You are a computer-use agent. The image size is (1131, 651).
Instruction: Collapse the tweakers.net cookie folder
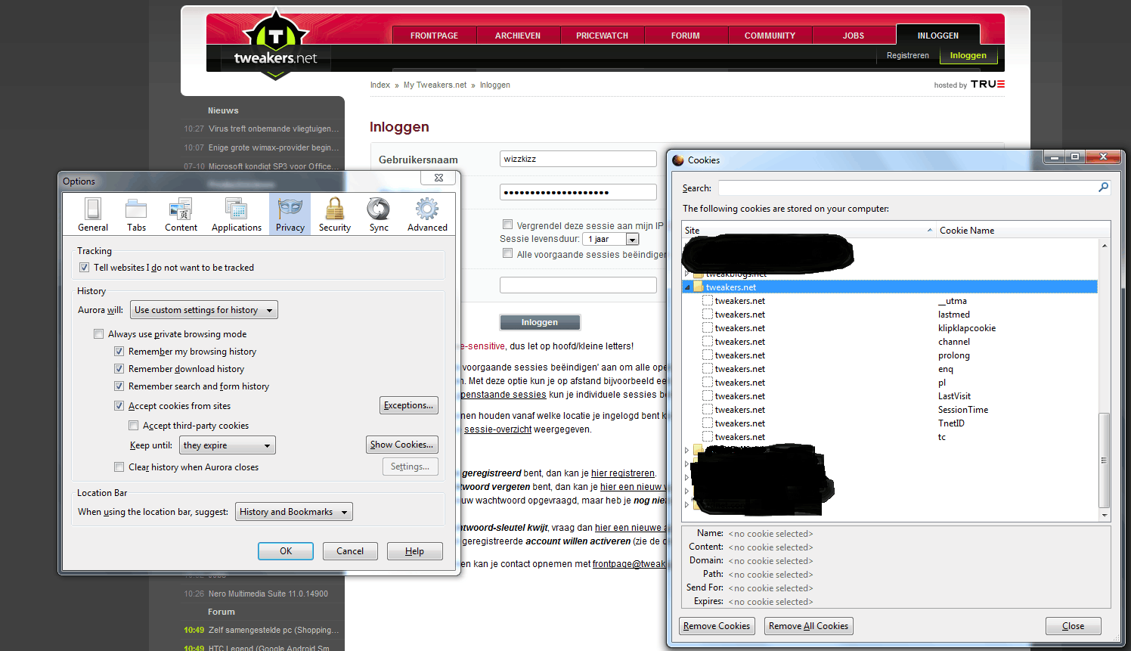pyautogui.click(x=687, y=287)
